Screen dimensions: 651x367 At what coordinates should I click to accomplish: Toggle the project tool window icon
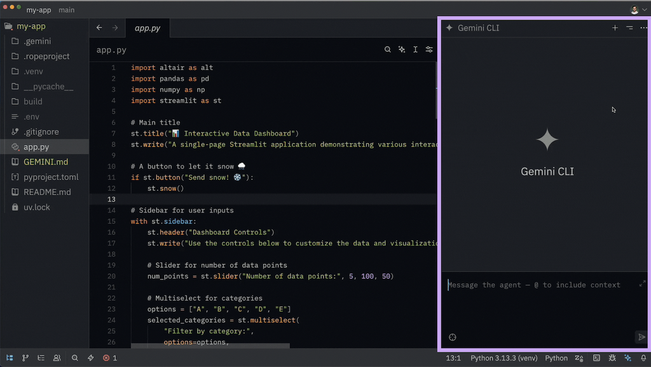8,357
